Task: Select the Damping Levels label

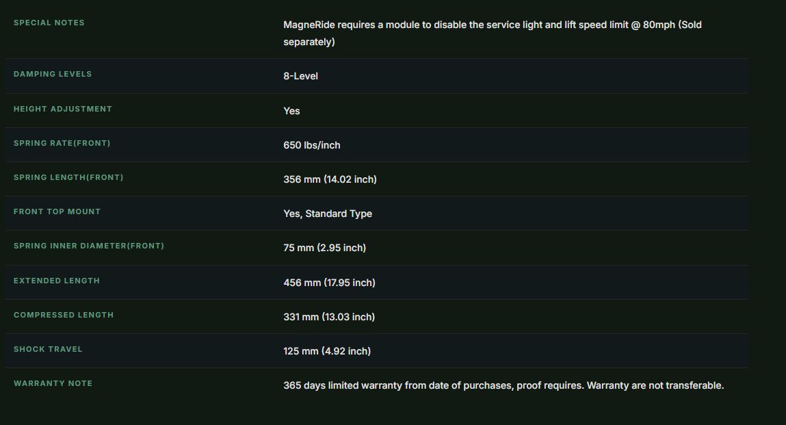Action: [53, 74]
